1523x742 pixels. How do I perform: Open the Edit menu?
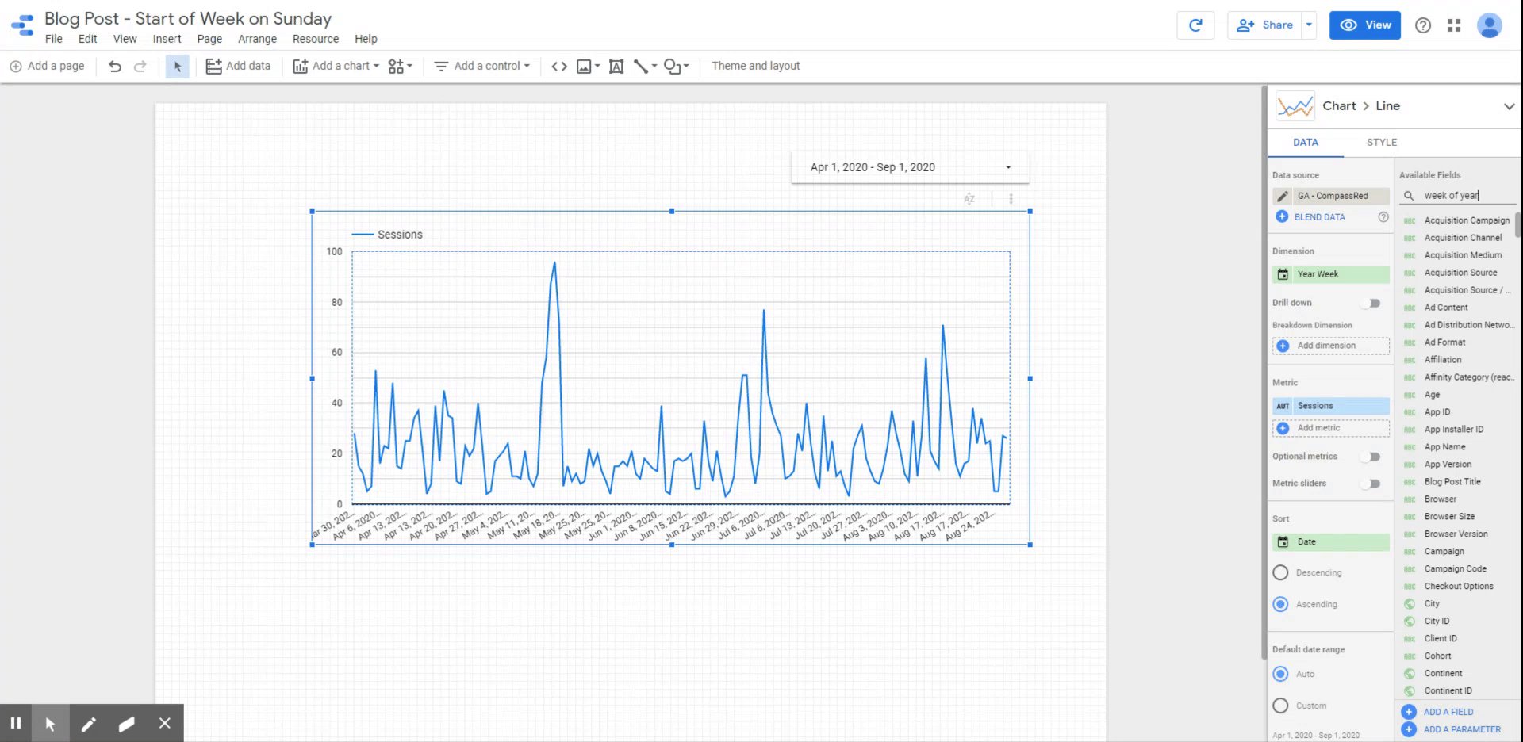pyautogui.click(x=87, y=39)
